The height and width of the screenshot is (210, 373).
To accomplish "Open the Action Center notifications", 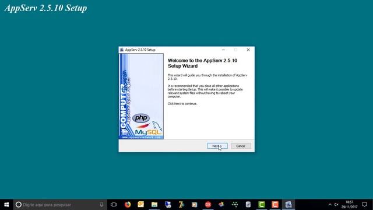I will (364, 205).
